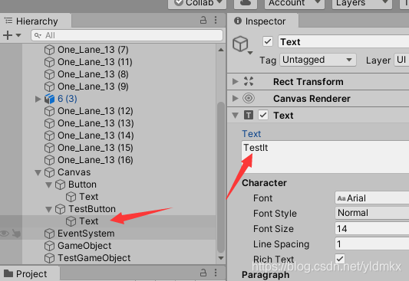The width and height of the screenshot is (409, 281).
Task: Click the Font Size field 14
Action: 372,229
